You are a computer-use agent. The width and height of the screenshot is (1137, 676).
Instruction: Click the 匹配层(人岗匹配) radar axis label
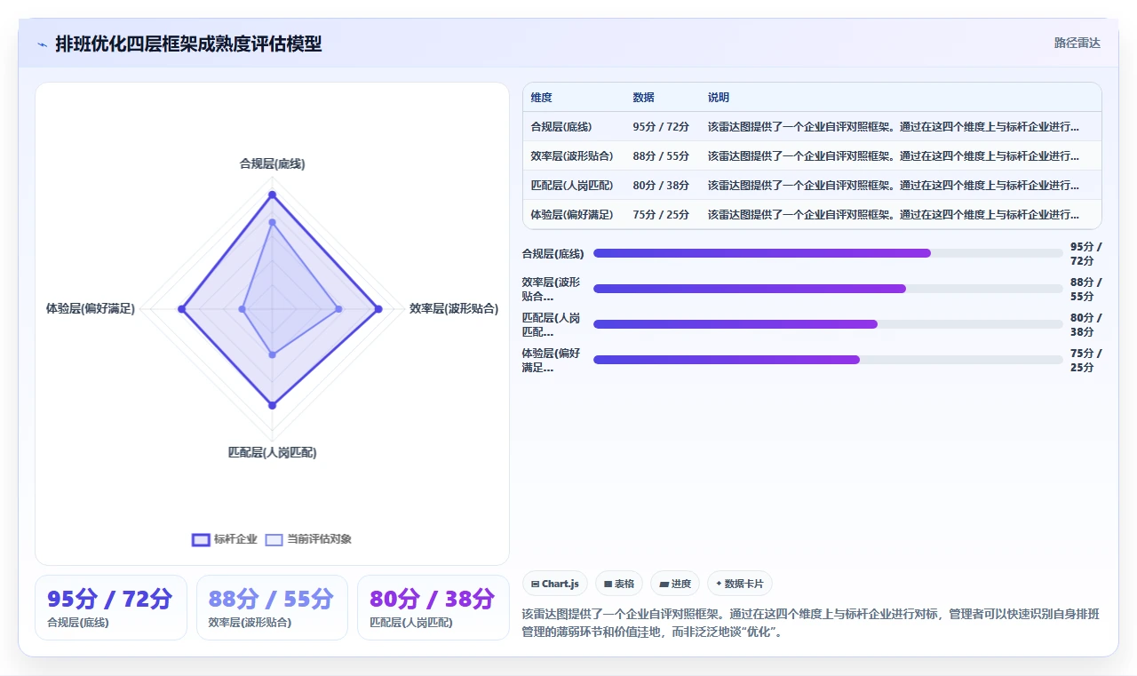(x=272, y=452)
